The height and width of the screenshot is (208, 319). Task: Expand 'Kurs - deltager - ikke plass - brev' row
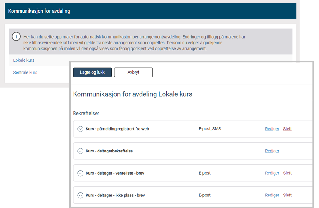(x=80, y=195)
